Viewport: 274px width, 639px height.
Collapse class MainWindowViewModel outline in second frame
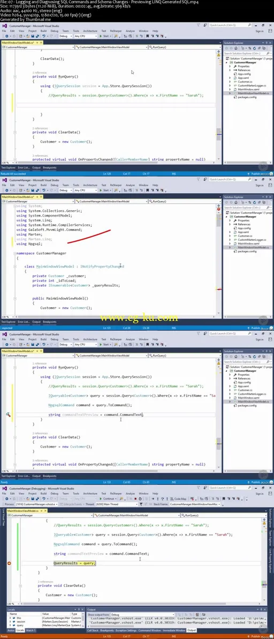(16, 266)
